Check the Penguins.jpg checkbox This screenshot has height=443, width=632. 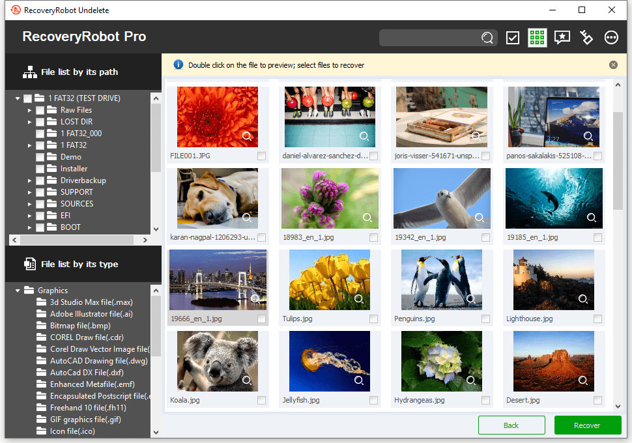[x=485, y=319]
